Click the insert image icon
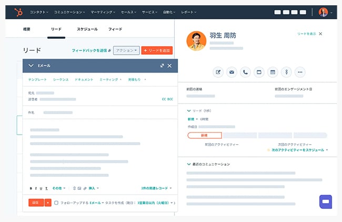 point(79,188)
